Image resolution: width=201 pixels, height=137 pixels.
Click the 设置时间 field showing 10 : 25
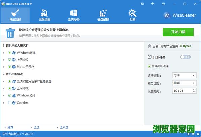(184, 91)
